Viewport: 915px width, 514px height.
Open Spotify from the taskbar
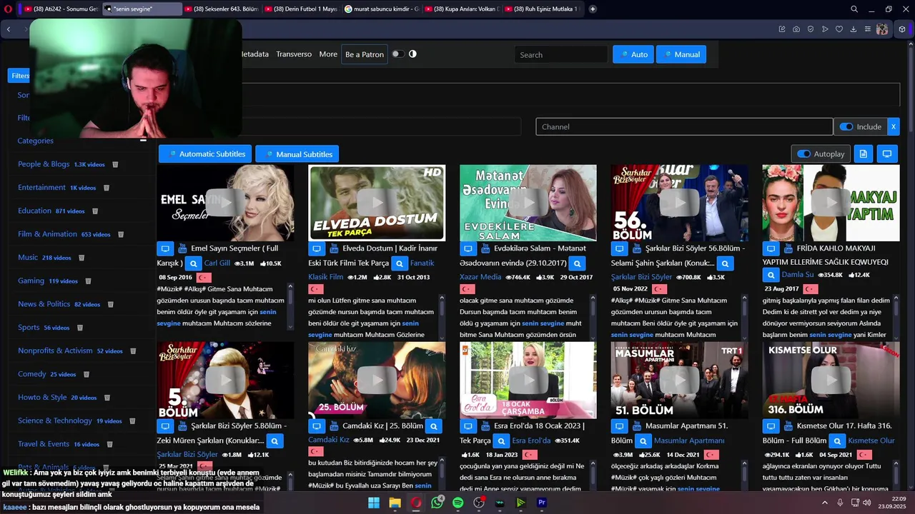458,503
